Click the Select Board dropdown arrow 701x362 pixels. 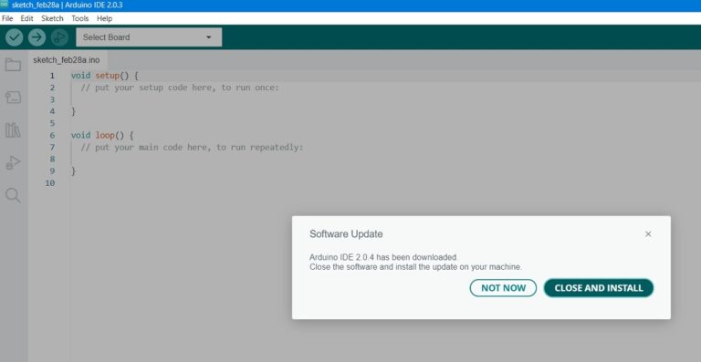click(x=208, y=37)
